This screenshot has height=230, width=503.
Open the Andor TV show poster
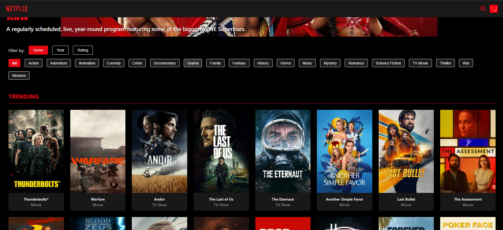(x=159, y=151)
